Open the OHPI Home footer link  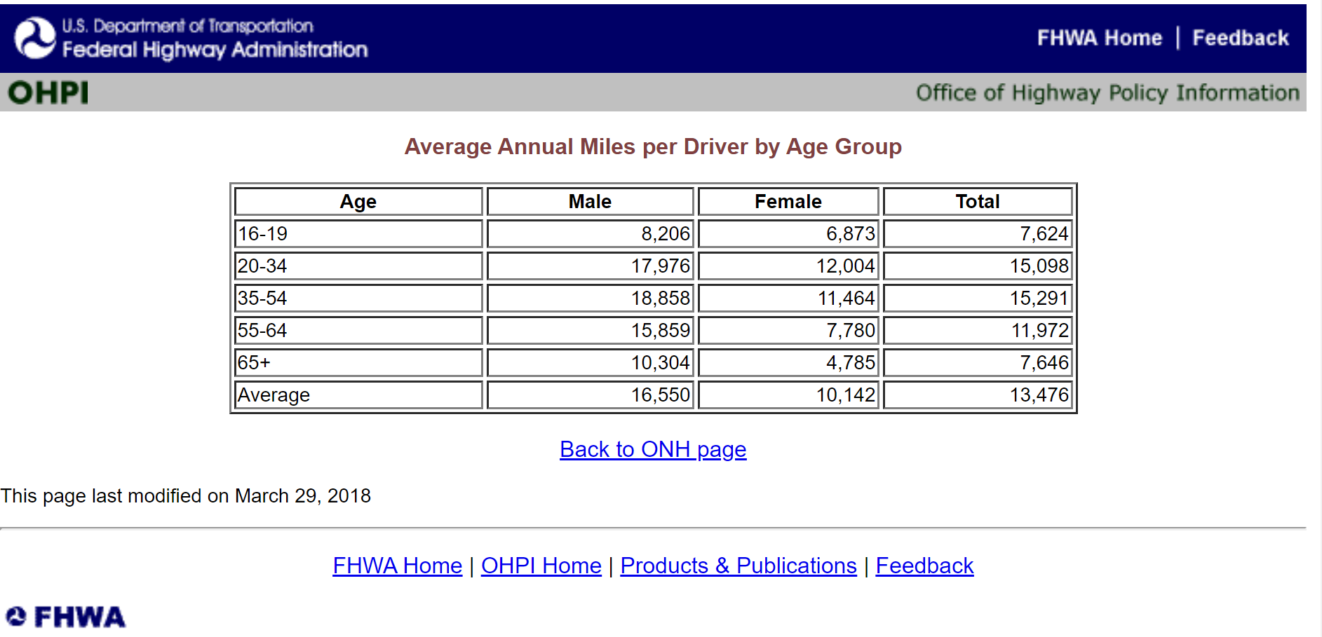point(541,566)
